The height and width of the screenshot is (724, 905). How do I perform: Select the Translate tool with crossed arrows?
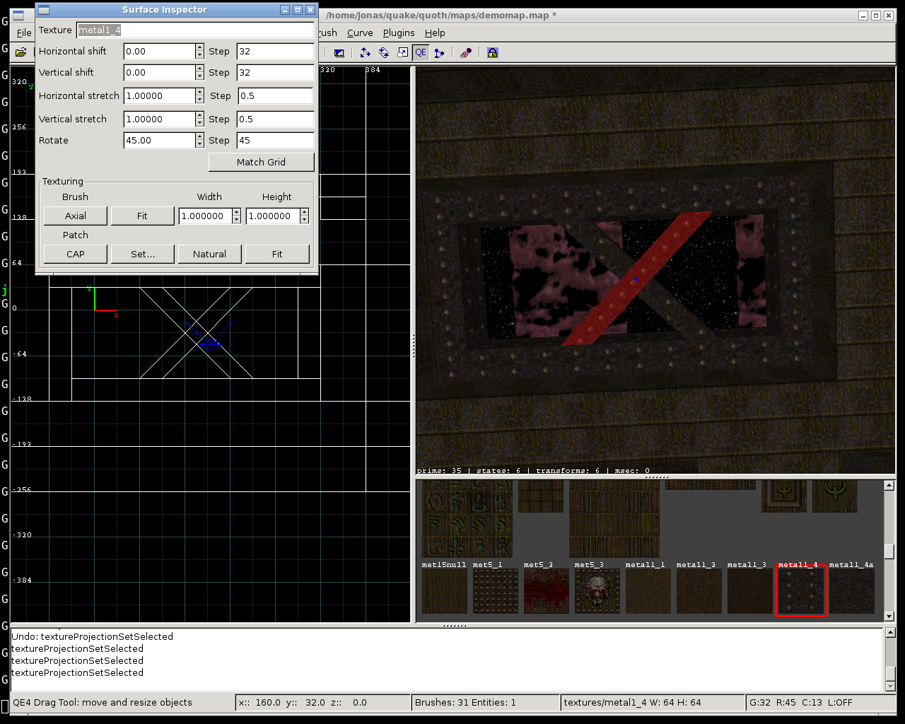click(365, 53)
